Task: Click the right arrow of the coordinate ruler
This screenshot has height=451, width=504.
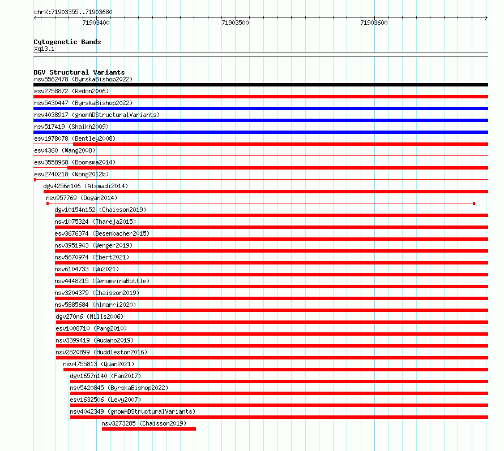Action: point(486,18)
